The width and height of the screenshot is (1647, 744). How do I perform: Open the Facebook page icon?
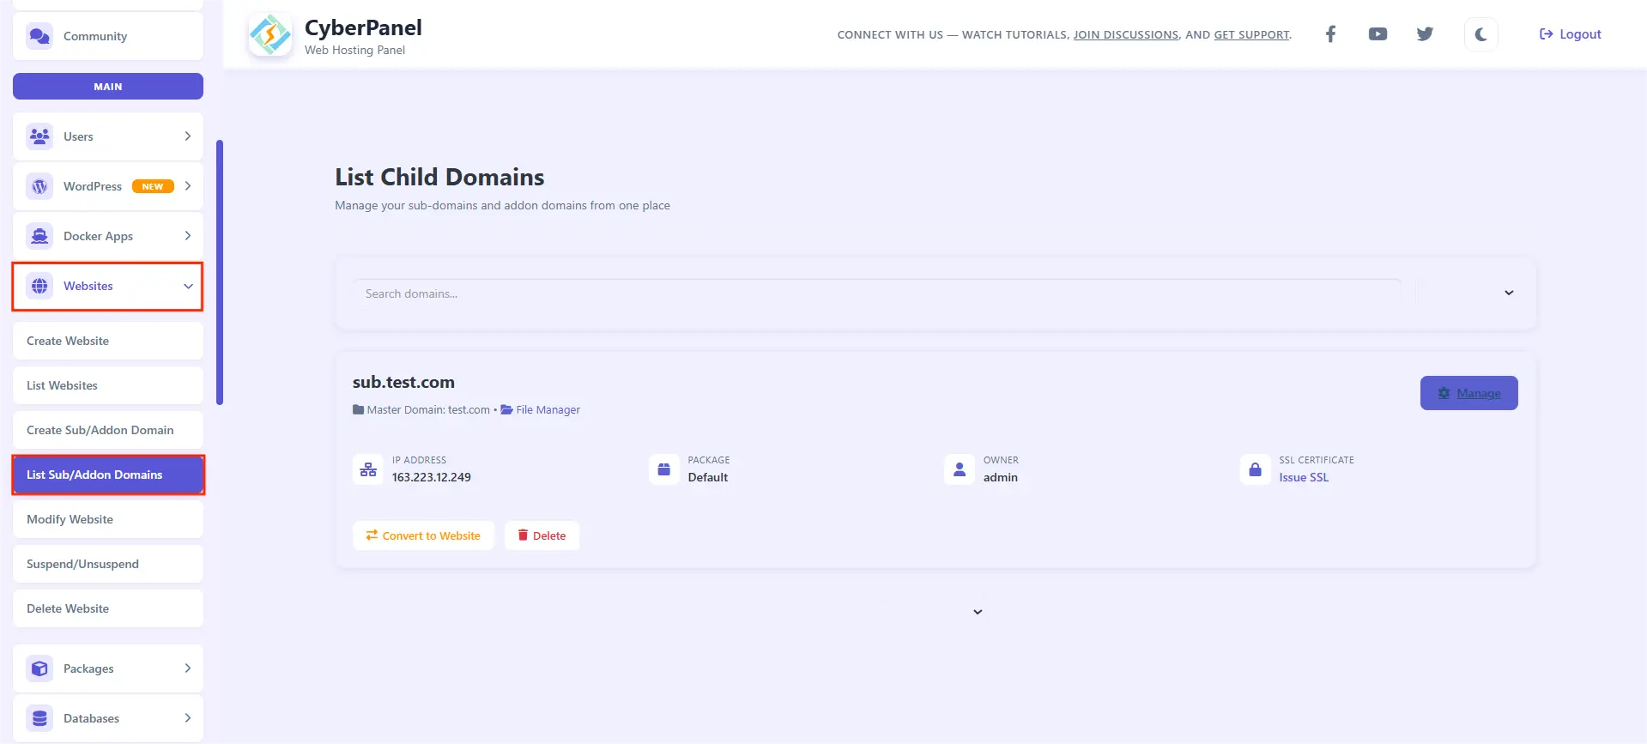click(1330, 34)
